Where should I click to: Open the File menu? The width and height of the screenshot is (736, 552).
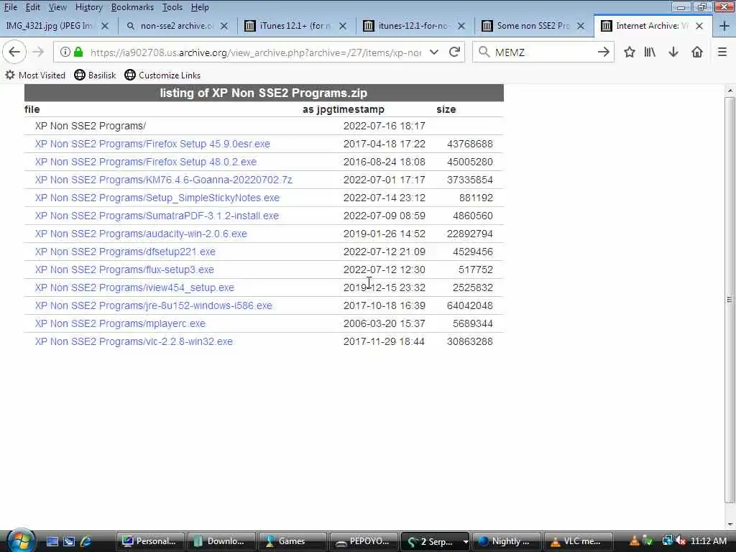coord(10,7)
